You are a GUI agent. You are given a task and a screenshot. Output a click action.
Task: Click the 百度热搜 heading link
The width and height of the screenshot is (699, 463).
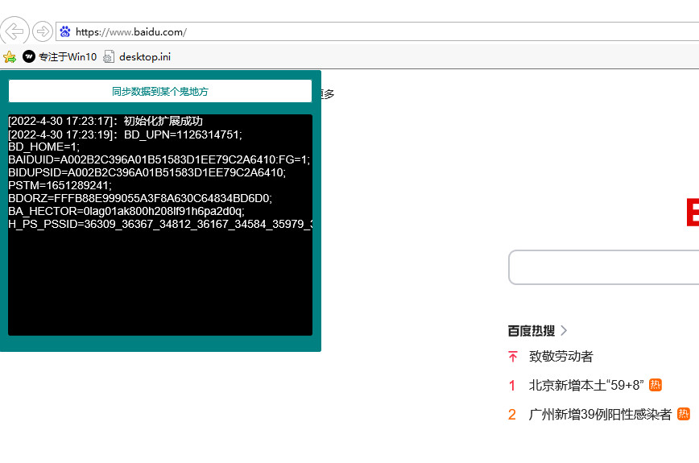(531, 330)
